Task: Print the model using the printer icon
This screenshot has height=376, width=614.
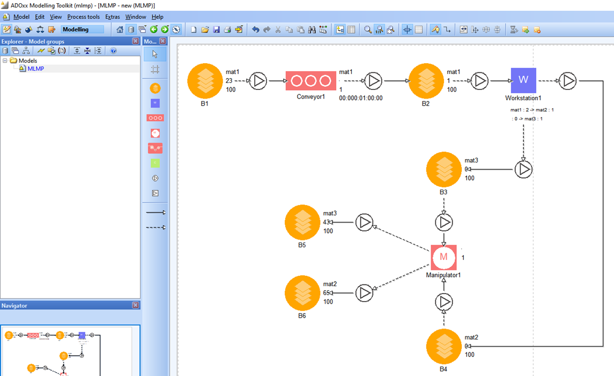Action: coord(227,29)
